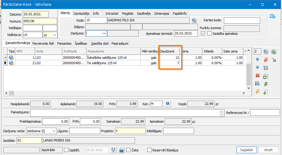Click the horizontal scrollbar thumb under the table

click(x=11, y=93)
